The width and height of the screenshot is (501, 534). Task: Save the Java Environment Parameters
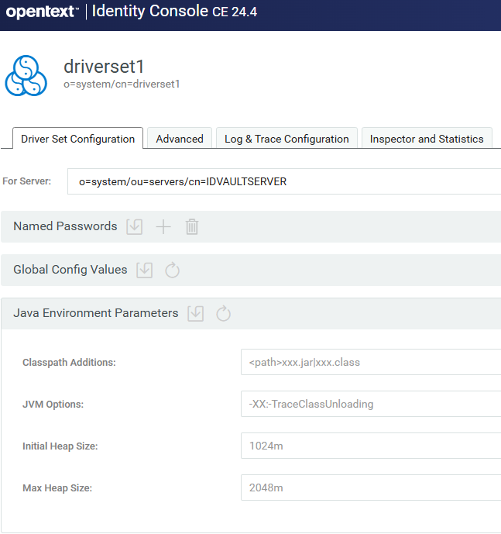coord(196,313)
